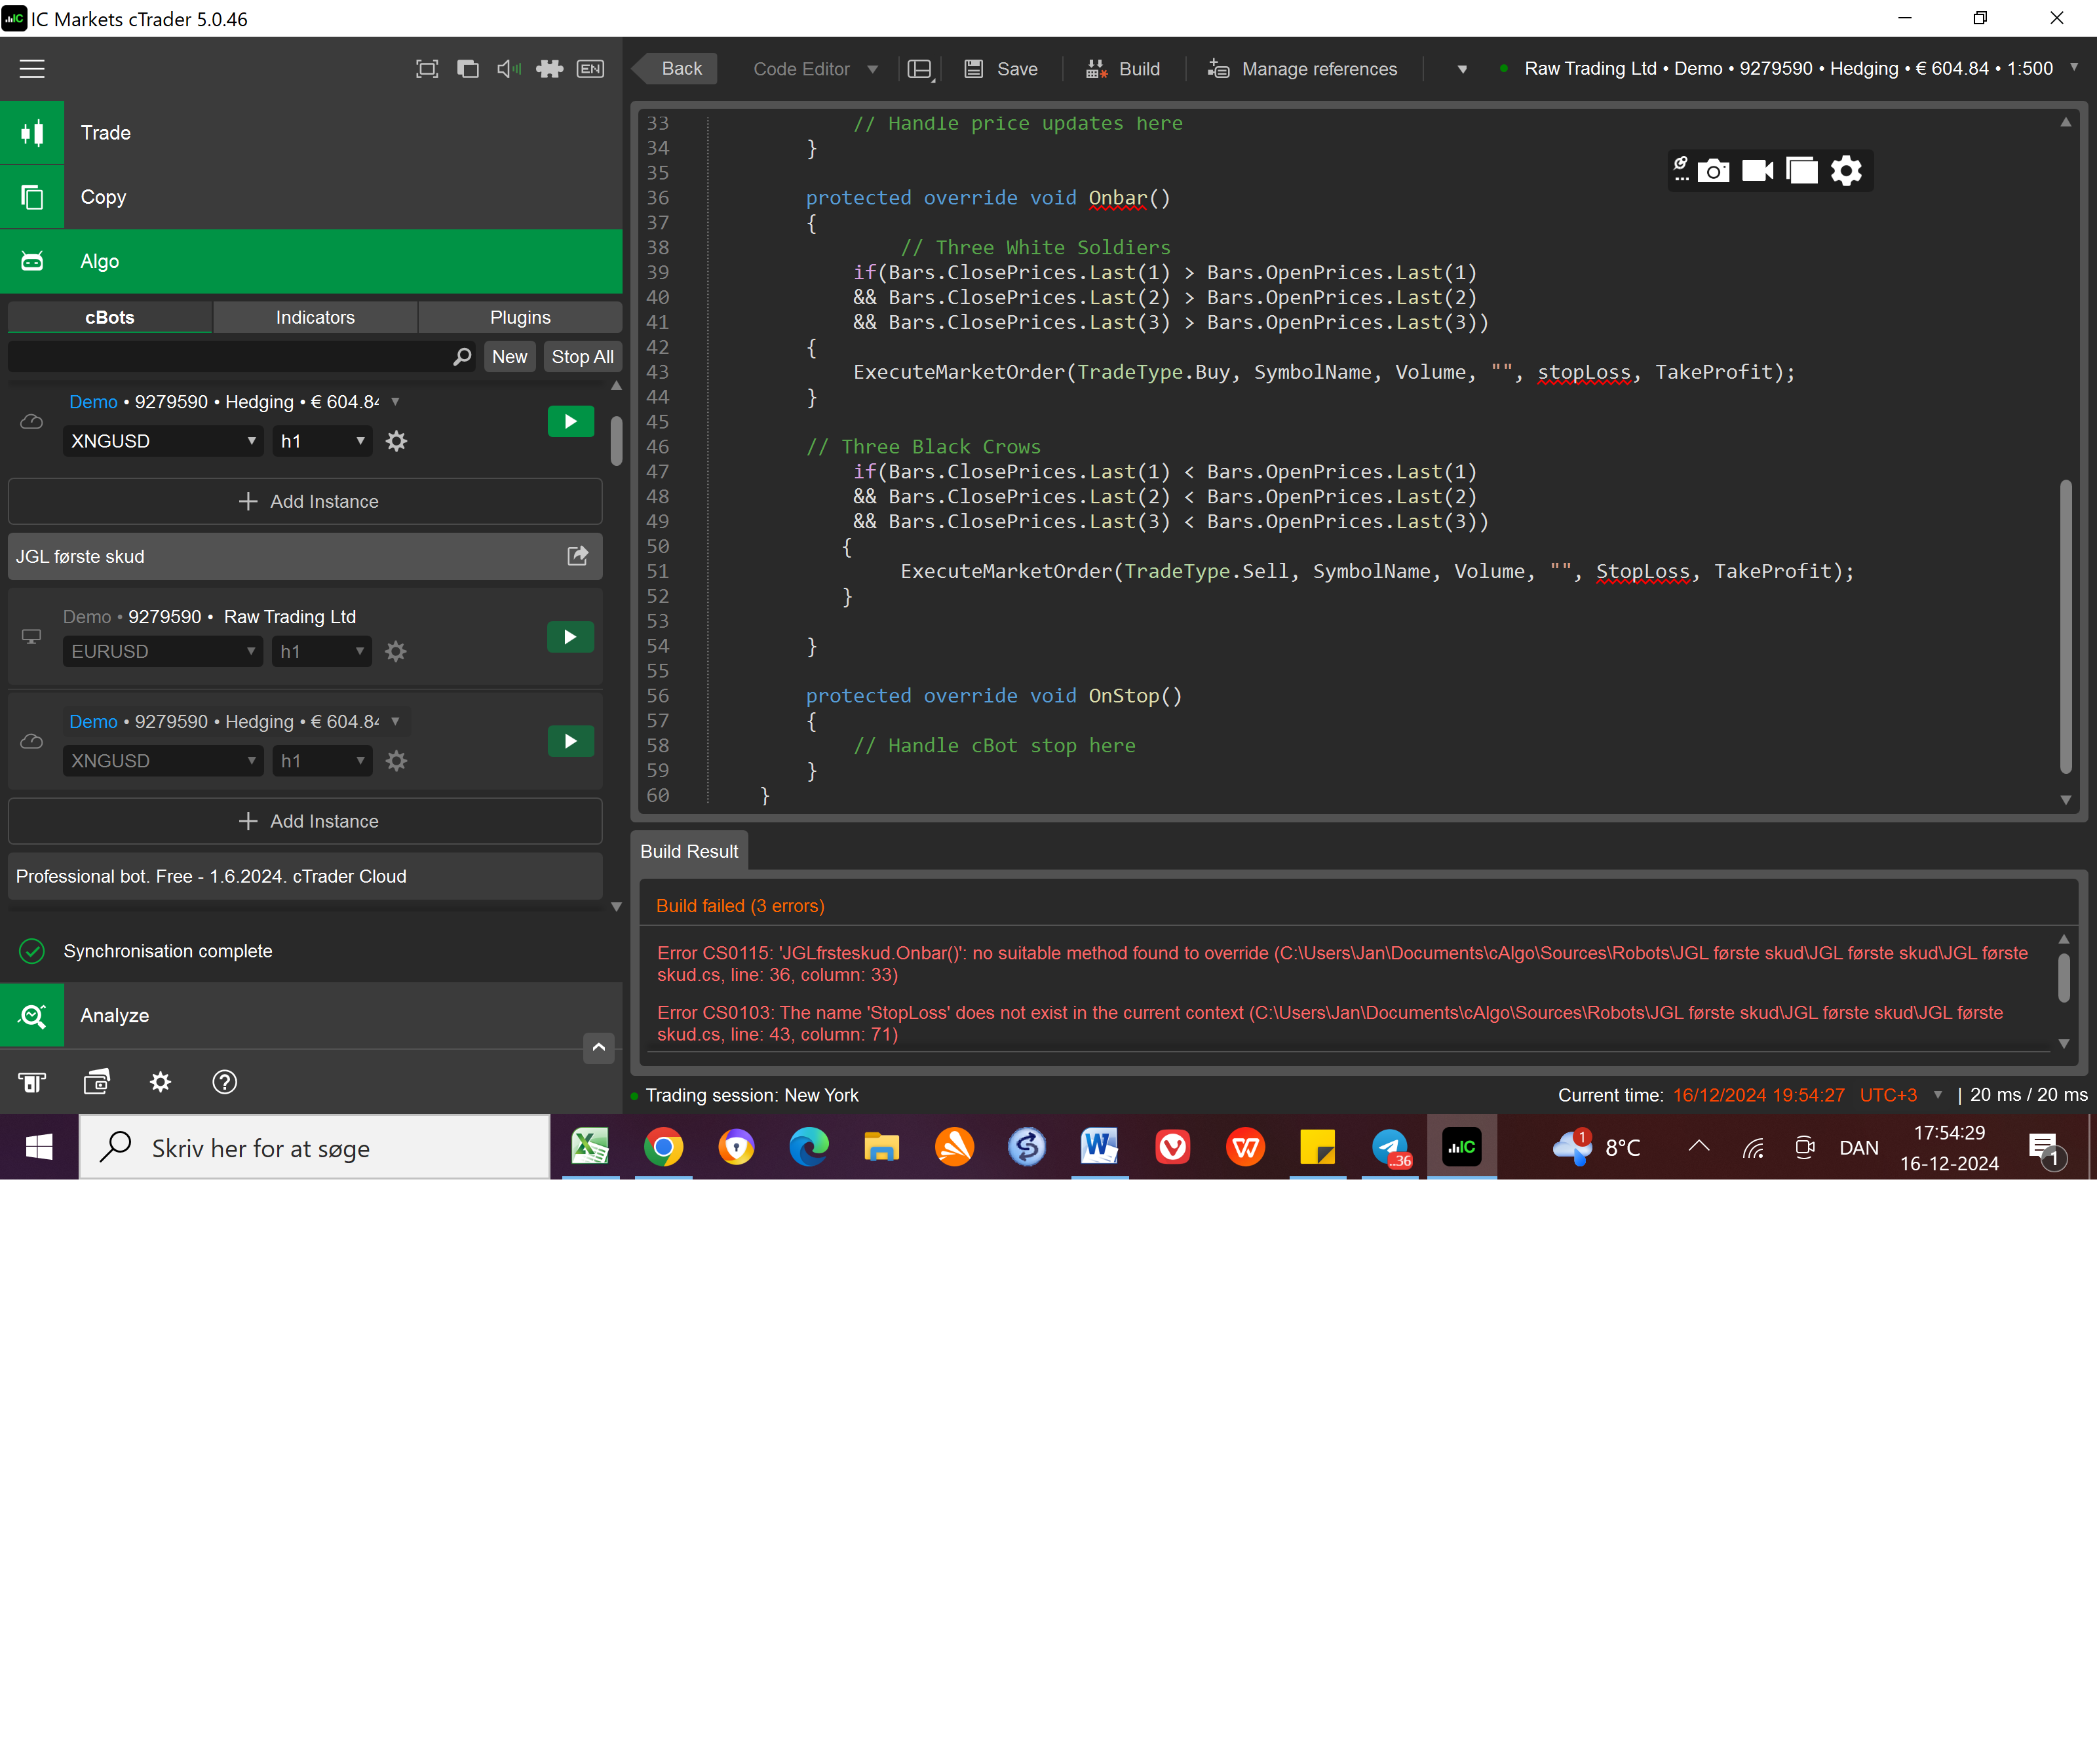The width and height of the screenshot is (2097, 1764).
Task: Open the hamburger main menu
Action: coord(32,69)
